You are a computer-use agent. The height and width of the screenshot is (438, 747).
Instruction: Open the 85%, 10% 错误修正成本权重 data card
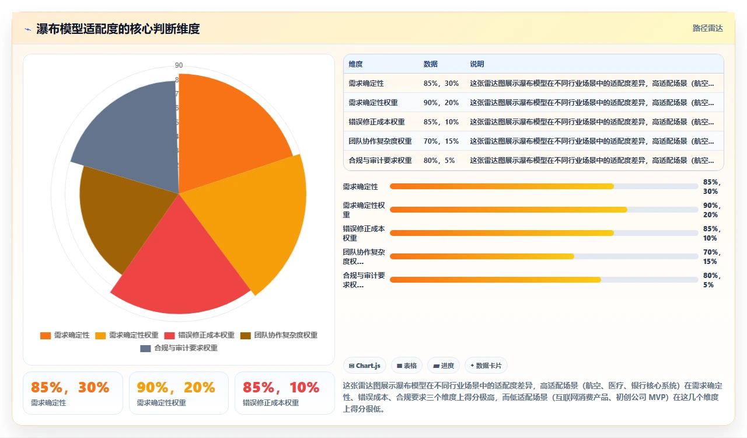(285, 393)
